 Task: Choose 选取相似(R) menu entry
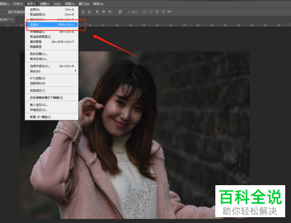pos(52,83)
